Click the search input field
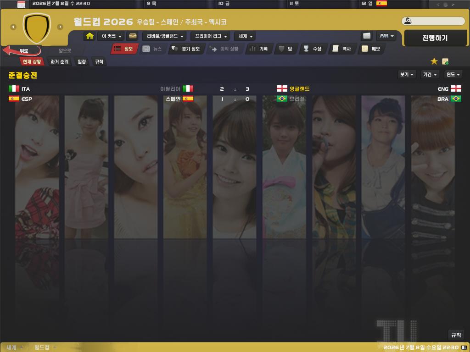470x352 pixels. pos(437,21)
